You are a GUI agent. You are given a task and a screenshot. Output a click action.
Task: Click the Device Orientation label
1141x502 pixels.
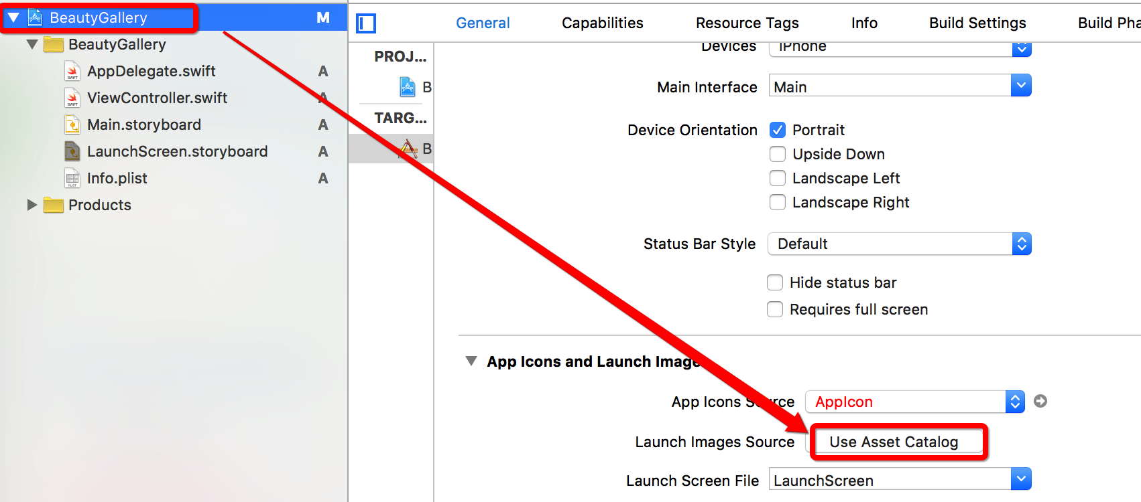click(x=693, y=130)
